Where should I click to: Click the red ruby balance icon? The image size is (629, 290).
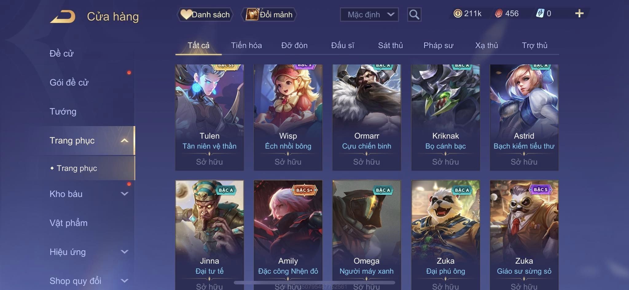[x=499, y=13]
